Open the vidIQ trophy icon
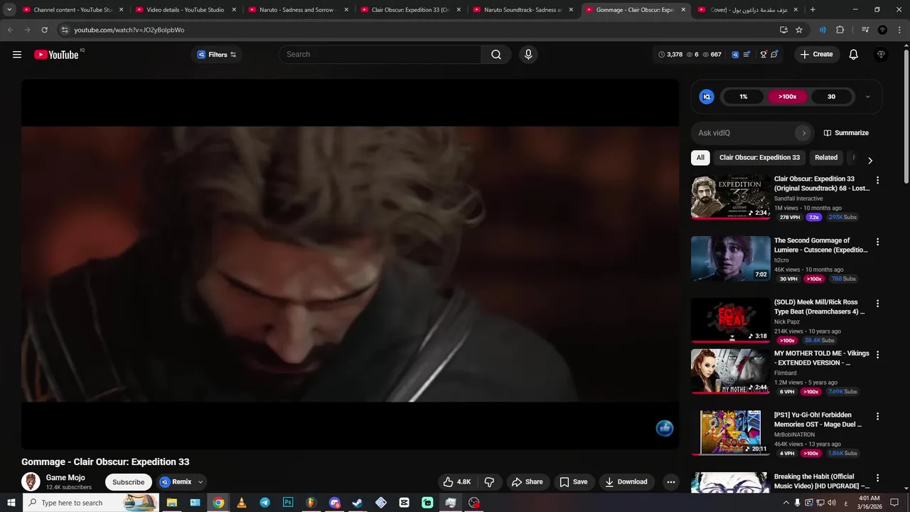The height and width of the screenshot is (512, 910). pyautogui.click(x=764, y=55)
